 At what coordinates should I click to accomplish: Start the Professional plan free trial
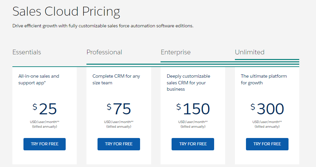(x=119, y=144)
